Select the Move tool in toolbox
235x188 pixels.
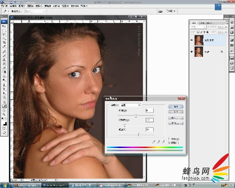coord(4,26)
